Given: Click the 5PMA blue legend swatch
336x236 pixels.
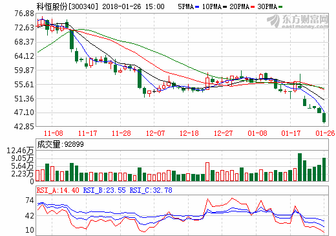Looking at the screenshot, I should pos(197,7).
